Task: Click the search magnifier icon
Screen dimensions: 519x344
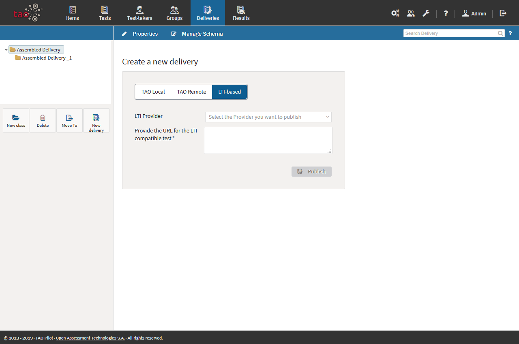Action: (x=501, y=34)
